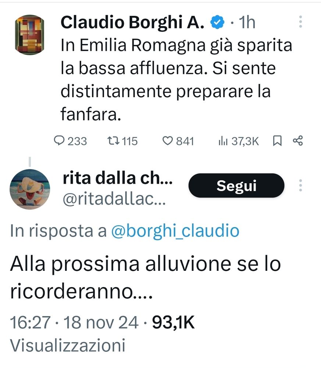Follow rita dalla ch... with Segui button

click(236, 185)
